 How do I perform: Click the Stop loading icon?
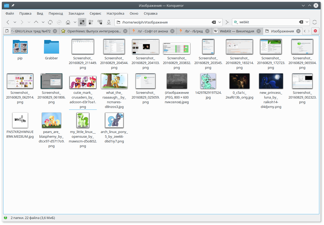[x=59, y=22]
